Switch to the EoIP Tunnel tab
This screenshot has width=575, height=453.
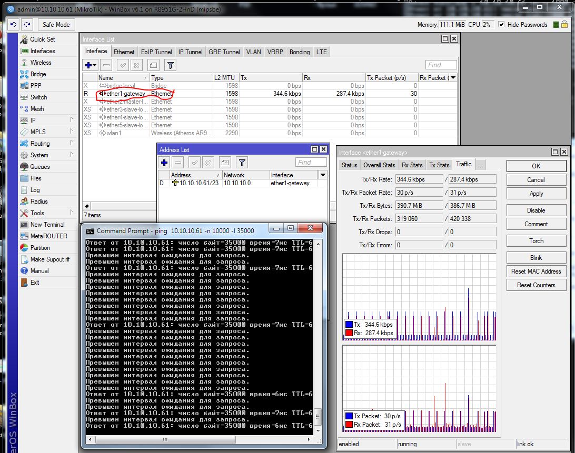(x=156, y=52)
